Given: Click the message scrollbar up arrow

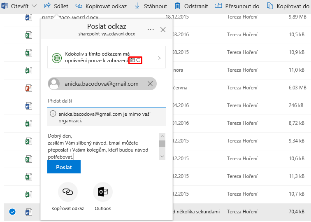Looking at the screenshot, I should click(162, 136).
